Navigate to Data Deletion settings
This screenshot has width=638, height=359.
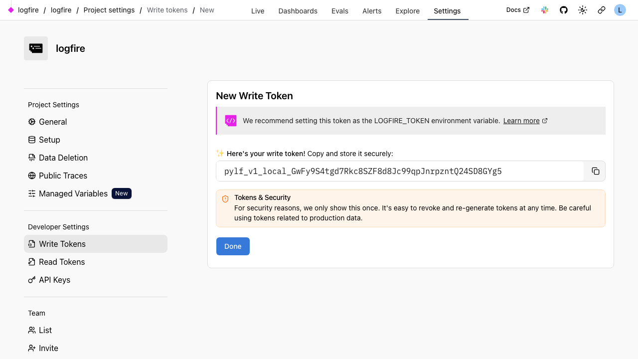pos(63,158)
